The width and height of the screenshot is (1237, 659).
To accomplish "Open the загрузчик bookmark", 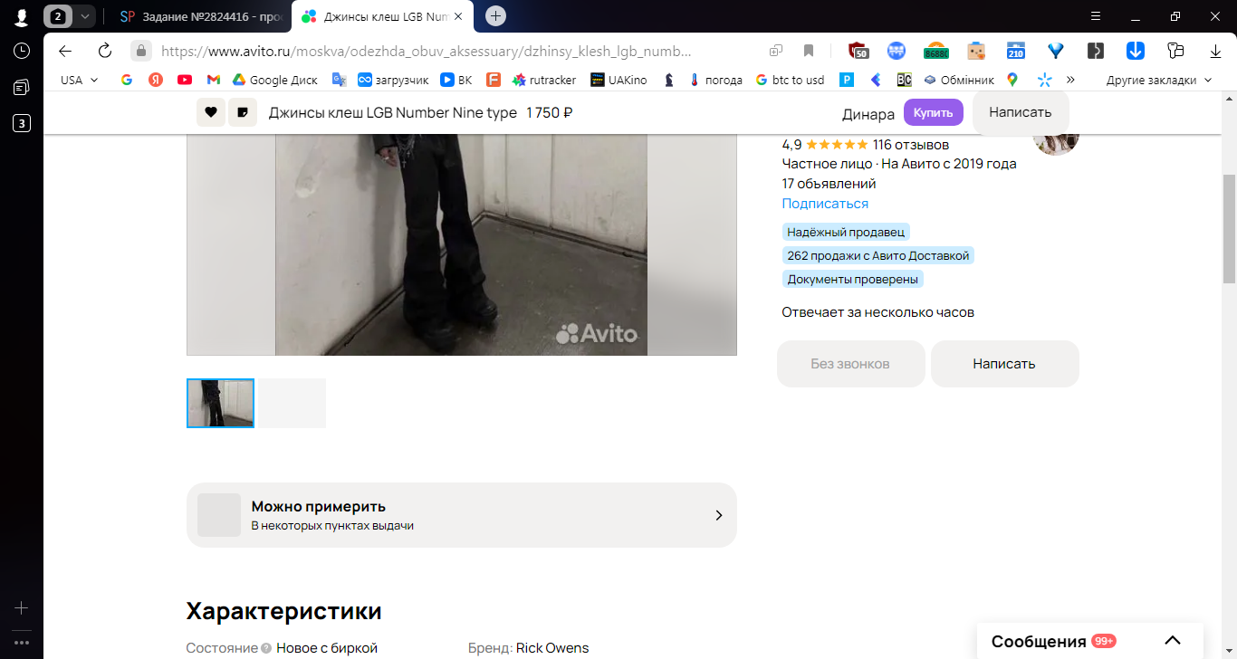I will pos(393,80).
